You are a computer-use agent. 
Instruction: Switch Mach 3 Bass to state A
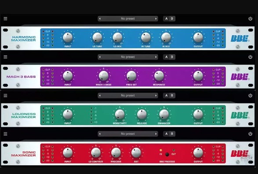coord(166,57)
